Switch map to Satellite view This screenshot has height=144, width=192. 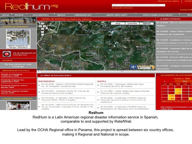[x=132, y=23]
